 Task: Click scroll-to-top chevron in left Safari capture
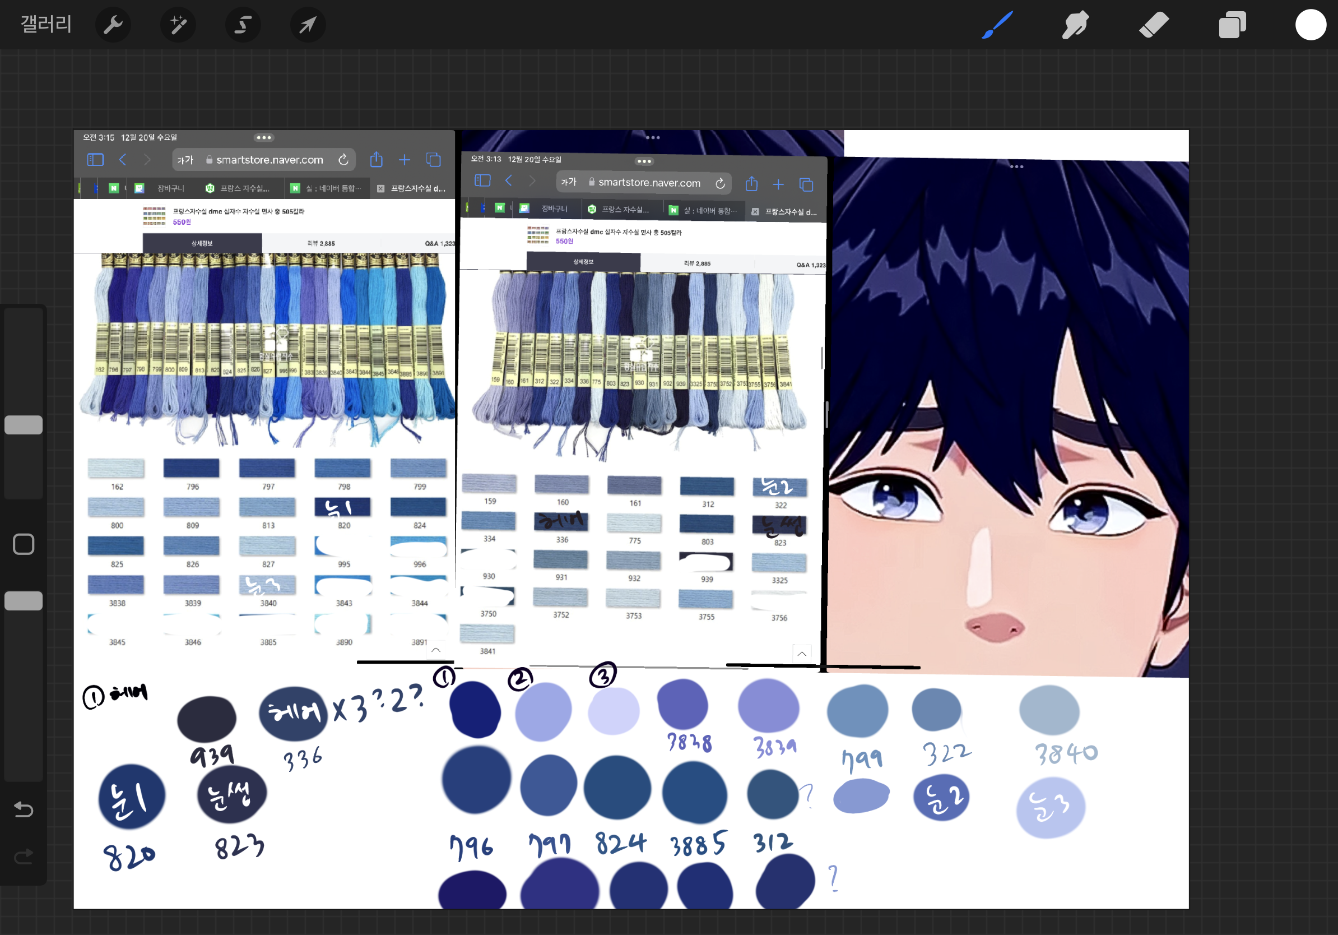[436, 650]
